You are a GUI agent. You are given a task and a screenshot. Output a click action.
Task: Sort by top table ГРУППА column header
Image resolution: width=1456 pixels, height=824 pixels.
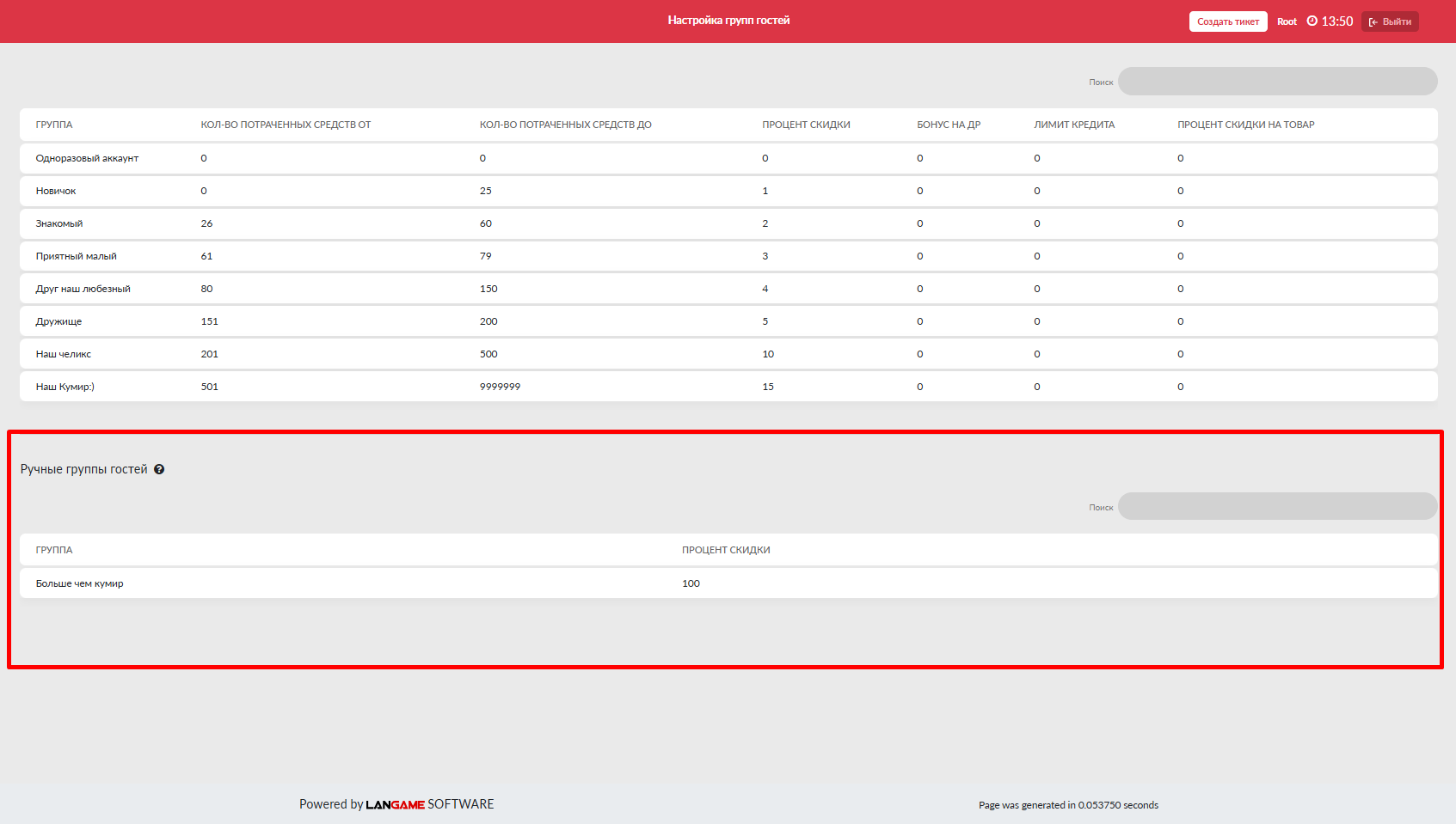54,125
